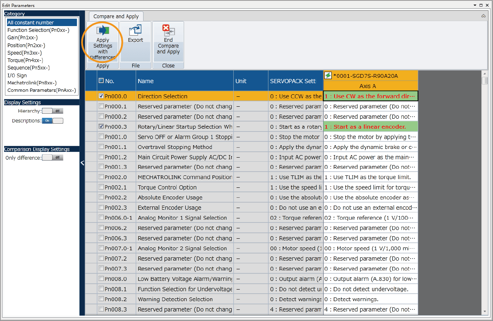The height and width of the screenshot is (321, 493).
Task: Click Apply Settings with Differences icon
Action: click(103, 31)
